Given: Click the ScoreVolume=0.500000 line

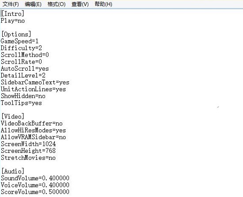Looking at the screenshot, I should 35,192.
